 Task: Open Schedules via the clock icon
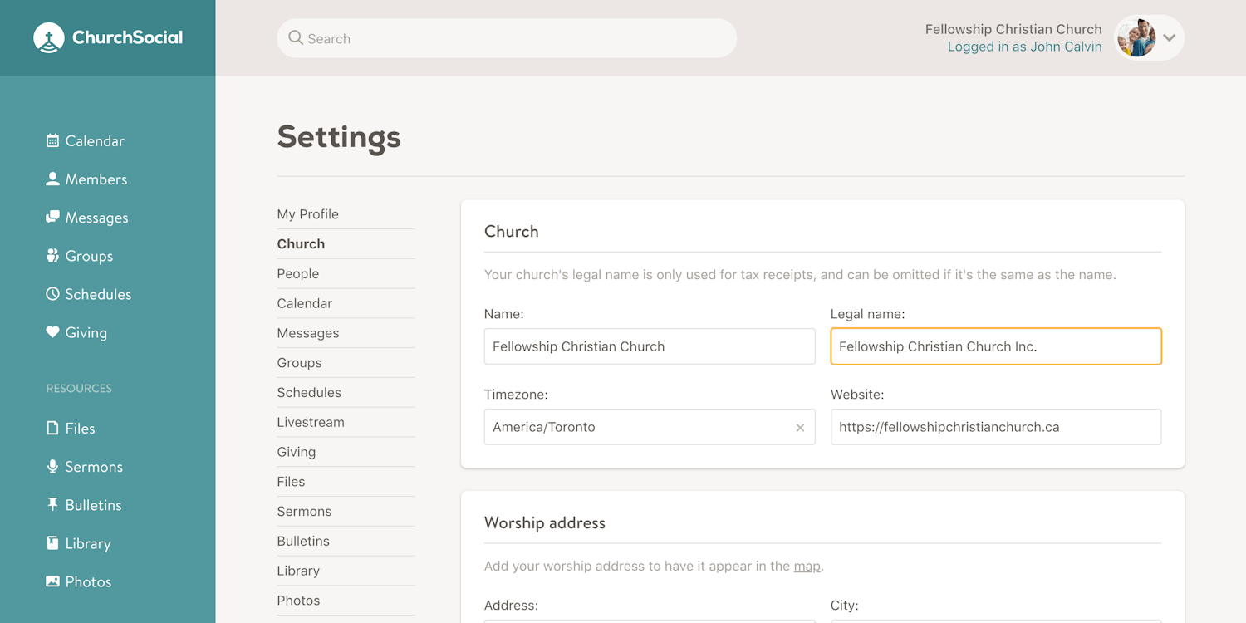(x=52, y=294)
